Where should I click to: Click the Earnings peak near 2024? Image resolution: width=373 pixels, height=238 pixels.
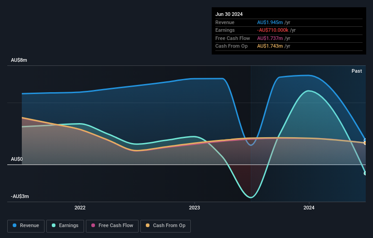309,91
